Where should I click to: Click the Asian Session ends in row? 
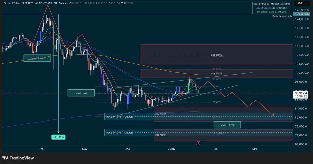click(272, 8)
